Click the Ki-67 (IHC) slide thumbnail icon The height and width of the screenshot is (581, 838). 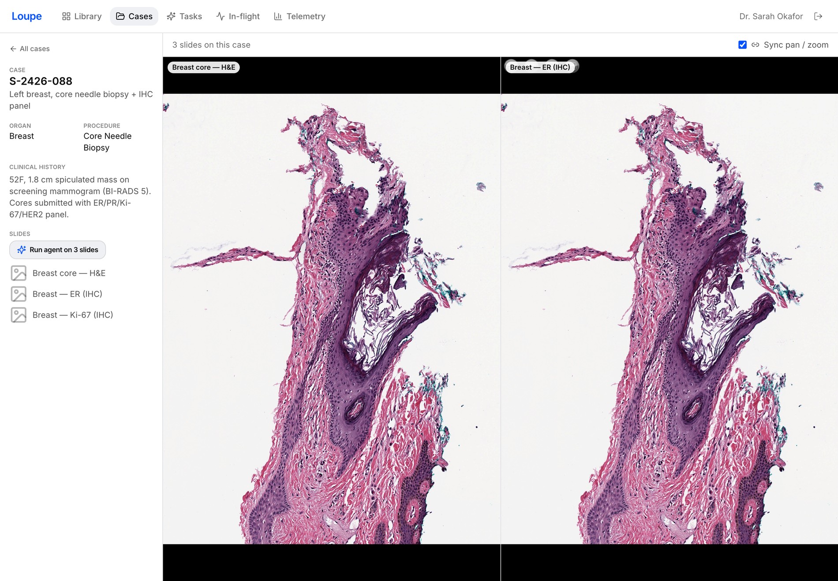point(19,315)
